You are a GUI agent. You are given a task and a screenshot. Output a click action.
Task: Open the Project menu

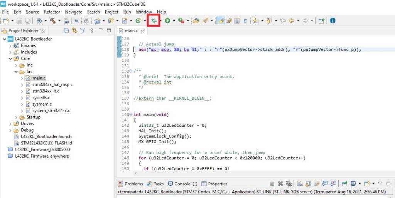click(x=111, y=12)
